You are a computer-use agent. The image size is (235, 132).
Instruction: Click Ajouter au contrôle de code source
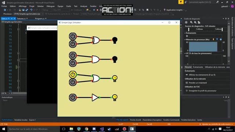click(x=216, y=124)
